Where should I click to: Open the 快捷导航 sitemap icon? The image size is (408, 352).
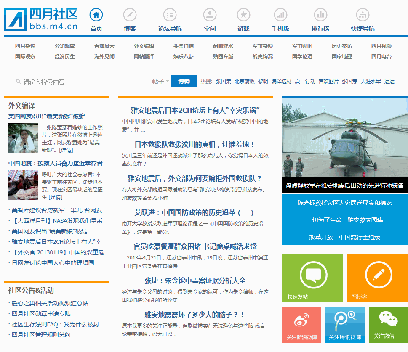tap(362, 15)
